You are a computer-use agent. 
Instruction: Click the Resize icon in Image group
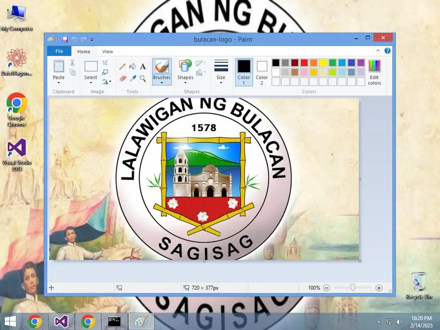105,72
